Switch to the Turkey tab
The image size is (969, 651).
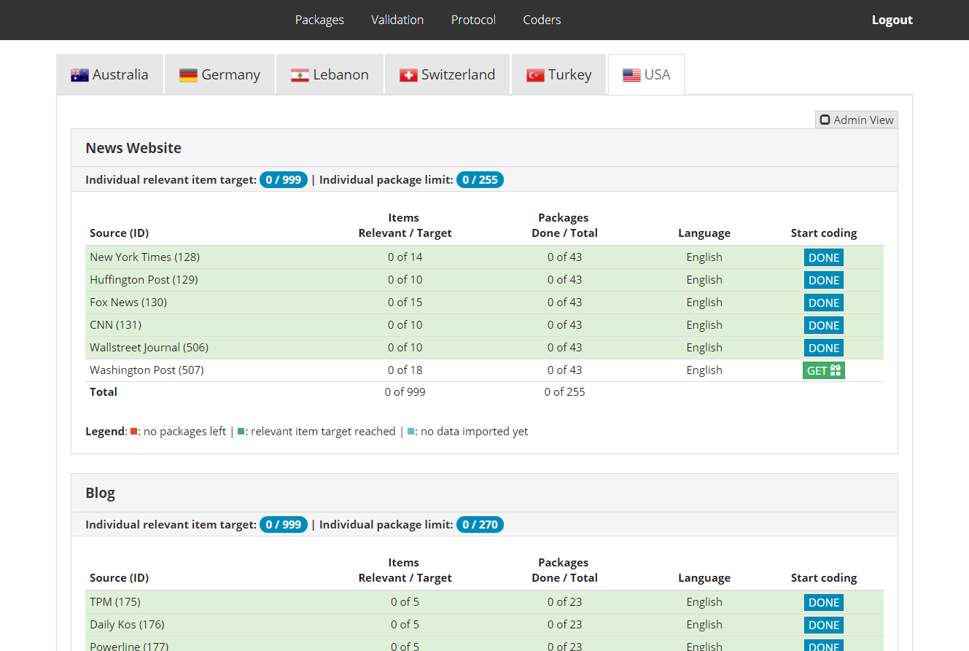point(559,74)
